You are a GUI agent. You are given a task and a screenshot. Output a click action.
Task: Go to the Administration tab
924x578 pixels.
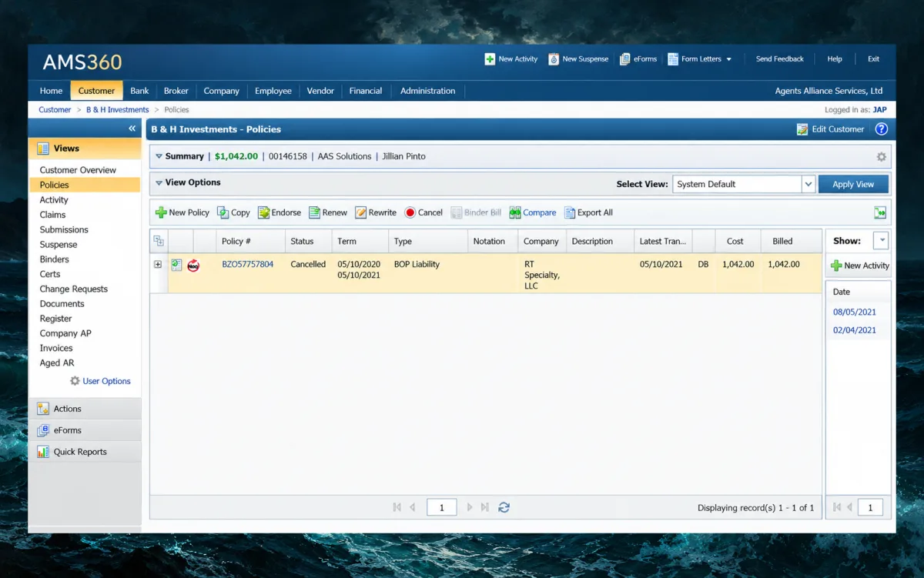tap(428, 91)
